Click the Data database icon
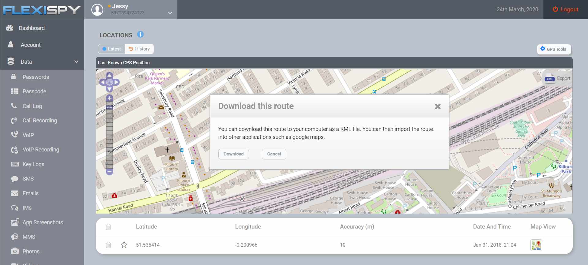Screen dimensions: 588x265 coord(10,61)
